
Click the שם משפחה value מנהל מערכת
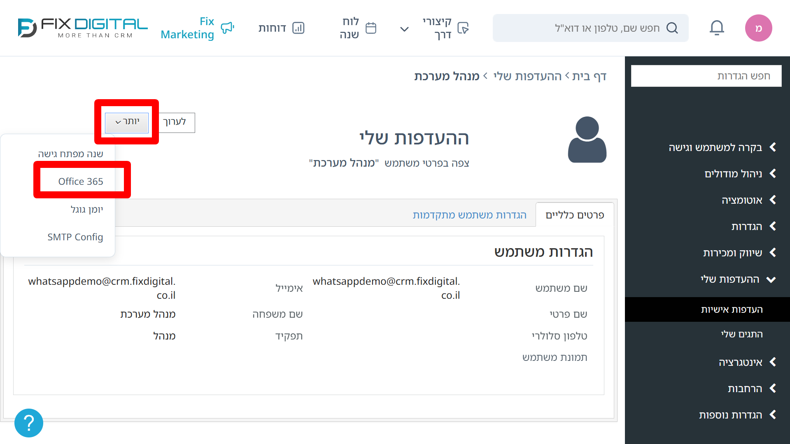(148, 314)
